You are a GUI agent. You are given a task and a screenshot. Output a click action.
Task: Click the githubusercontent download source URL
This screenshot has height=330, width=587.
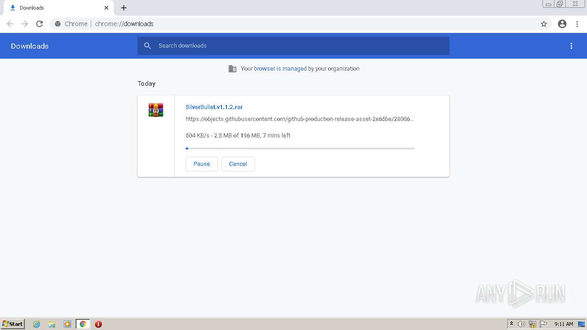point(299,119)
